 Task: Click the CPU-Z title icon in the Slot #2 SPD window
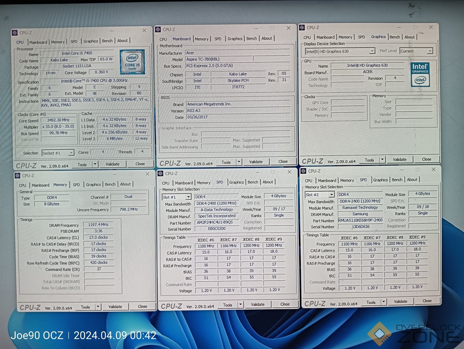pyautogui.click(x=303, y=171)
